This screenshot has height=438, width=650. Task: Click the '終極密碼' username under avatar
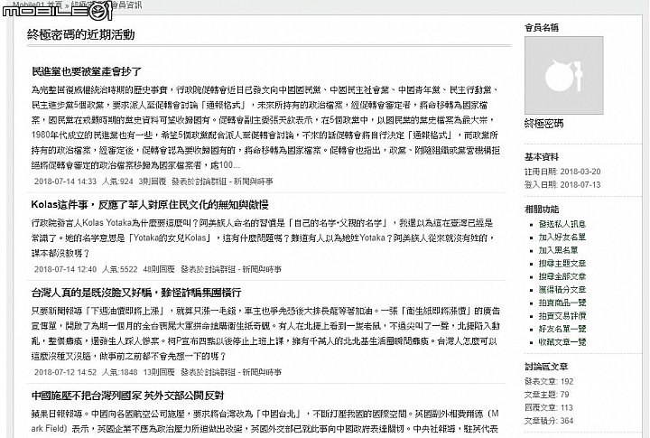543,123
